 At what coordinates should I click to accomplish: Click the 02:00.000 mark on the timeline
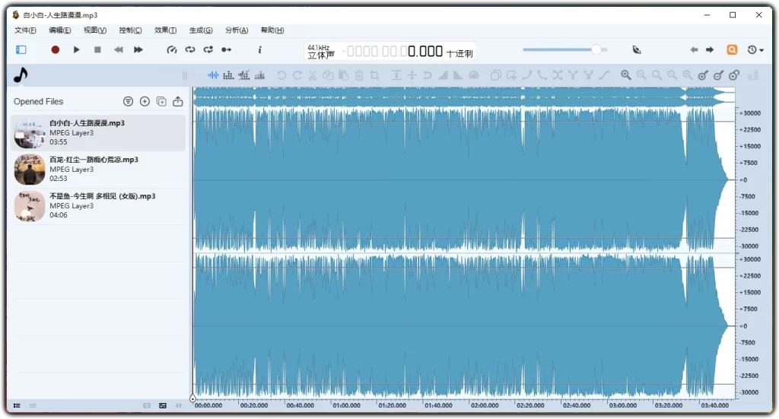click(485, 405)
